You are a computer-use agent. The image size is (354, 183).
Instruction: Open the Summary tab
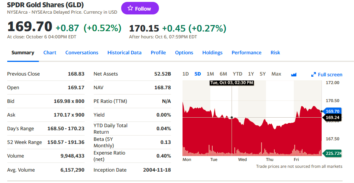click(x=23, y=53)
